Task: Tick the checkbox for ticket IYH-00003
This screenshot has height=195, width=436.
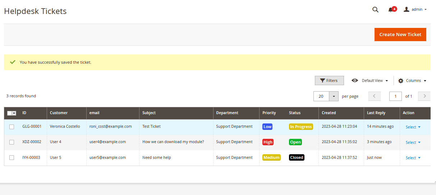Action: point(12,157)
